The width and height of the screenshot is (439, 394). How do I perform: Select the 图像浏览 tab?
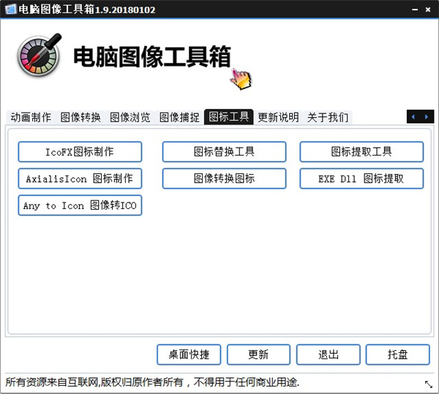130,117
